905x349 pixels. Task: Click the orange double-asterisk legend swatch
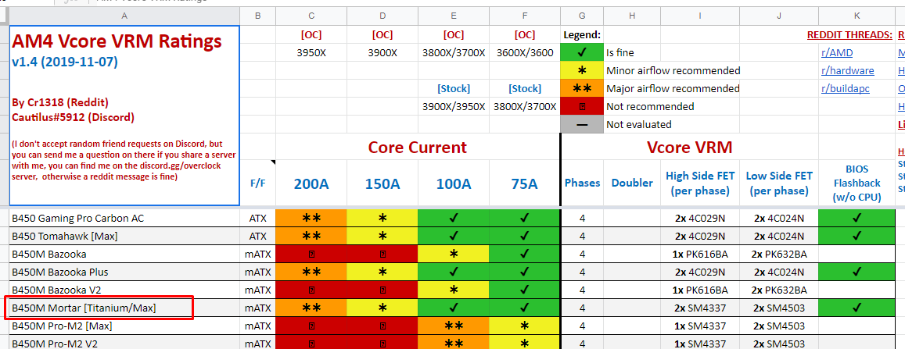[x=582, y=89]
